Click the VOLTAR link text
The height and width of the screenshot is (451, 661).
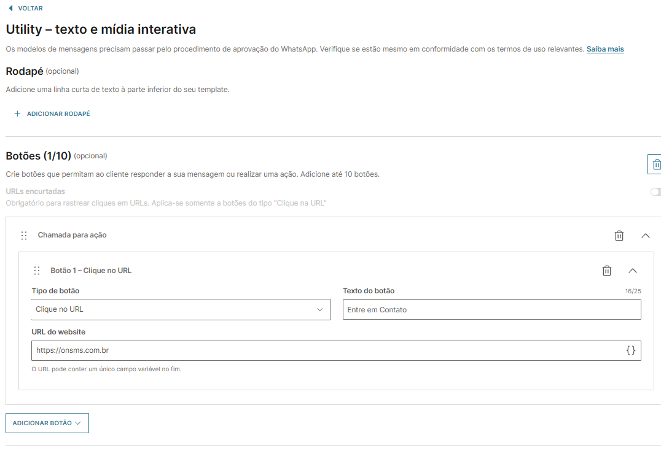[x=30, y=9]
